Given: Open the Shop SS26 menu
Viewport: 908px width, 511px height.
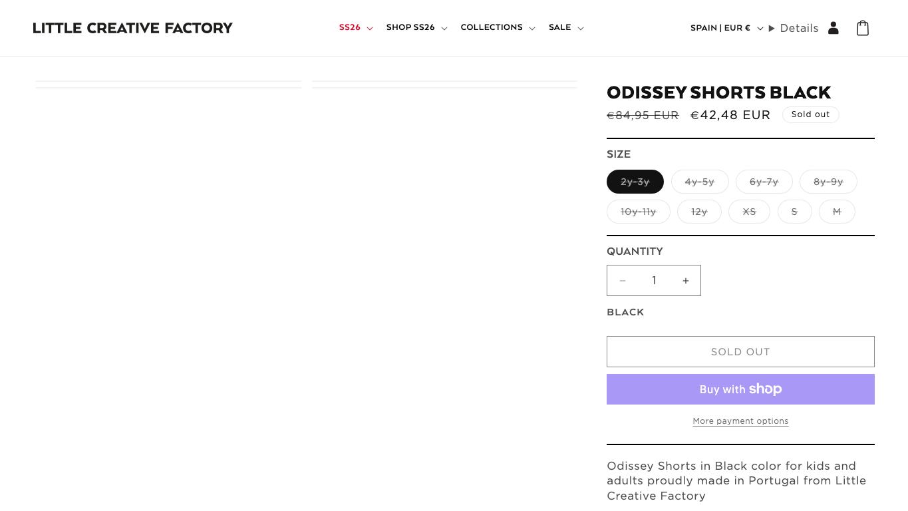Looking at the screenshot, I should click(x=416, y=28).
